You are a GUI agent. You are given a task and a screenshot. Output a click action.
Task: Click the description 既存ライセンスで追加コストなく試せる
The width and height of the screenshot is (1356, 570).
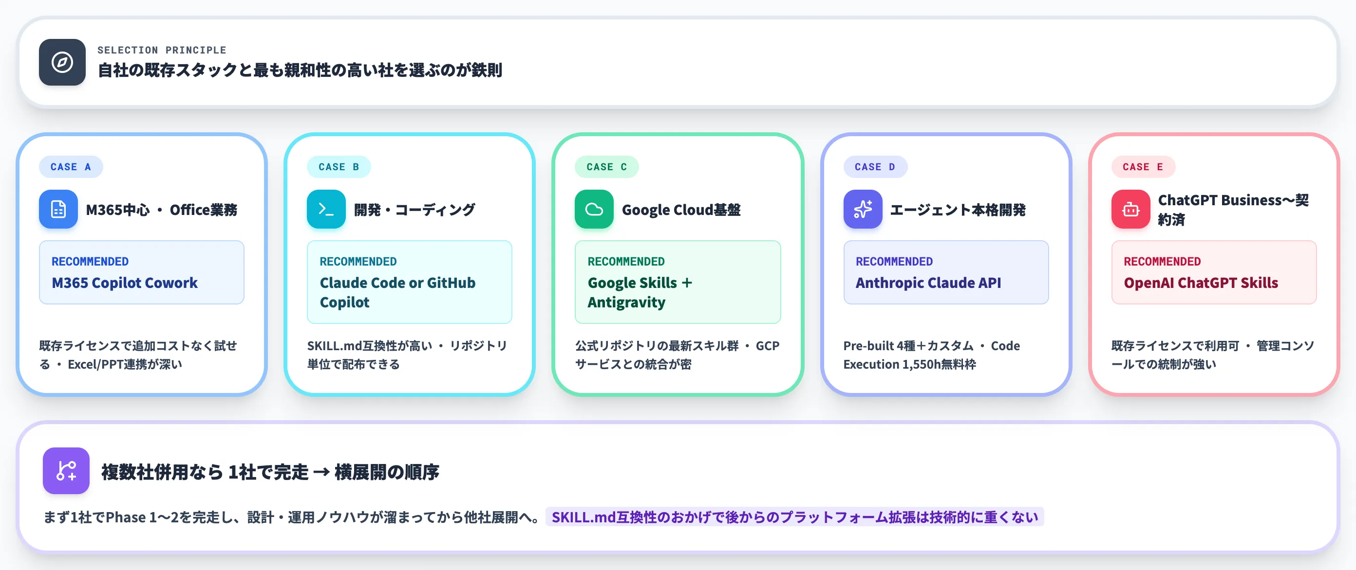[138, 355]
